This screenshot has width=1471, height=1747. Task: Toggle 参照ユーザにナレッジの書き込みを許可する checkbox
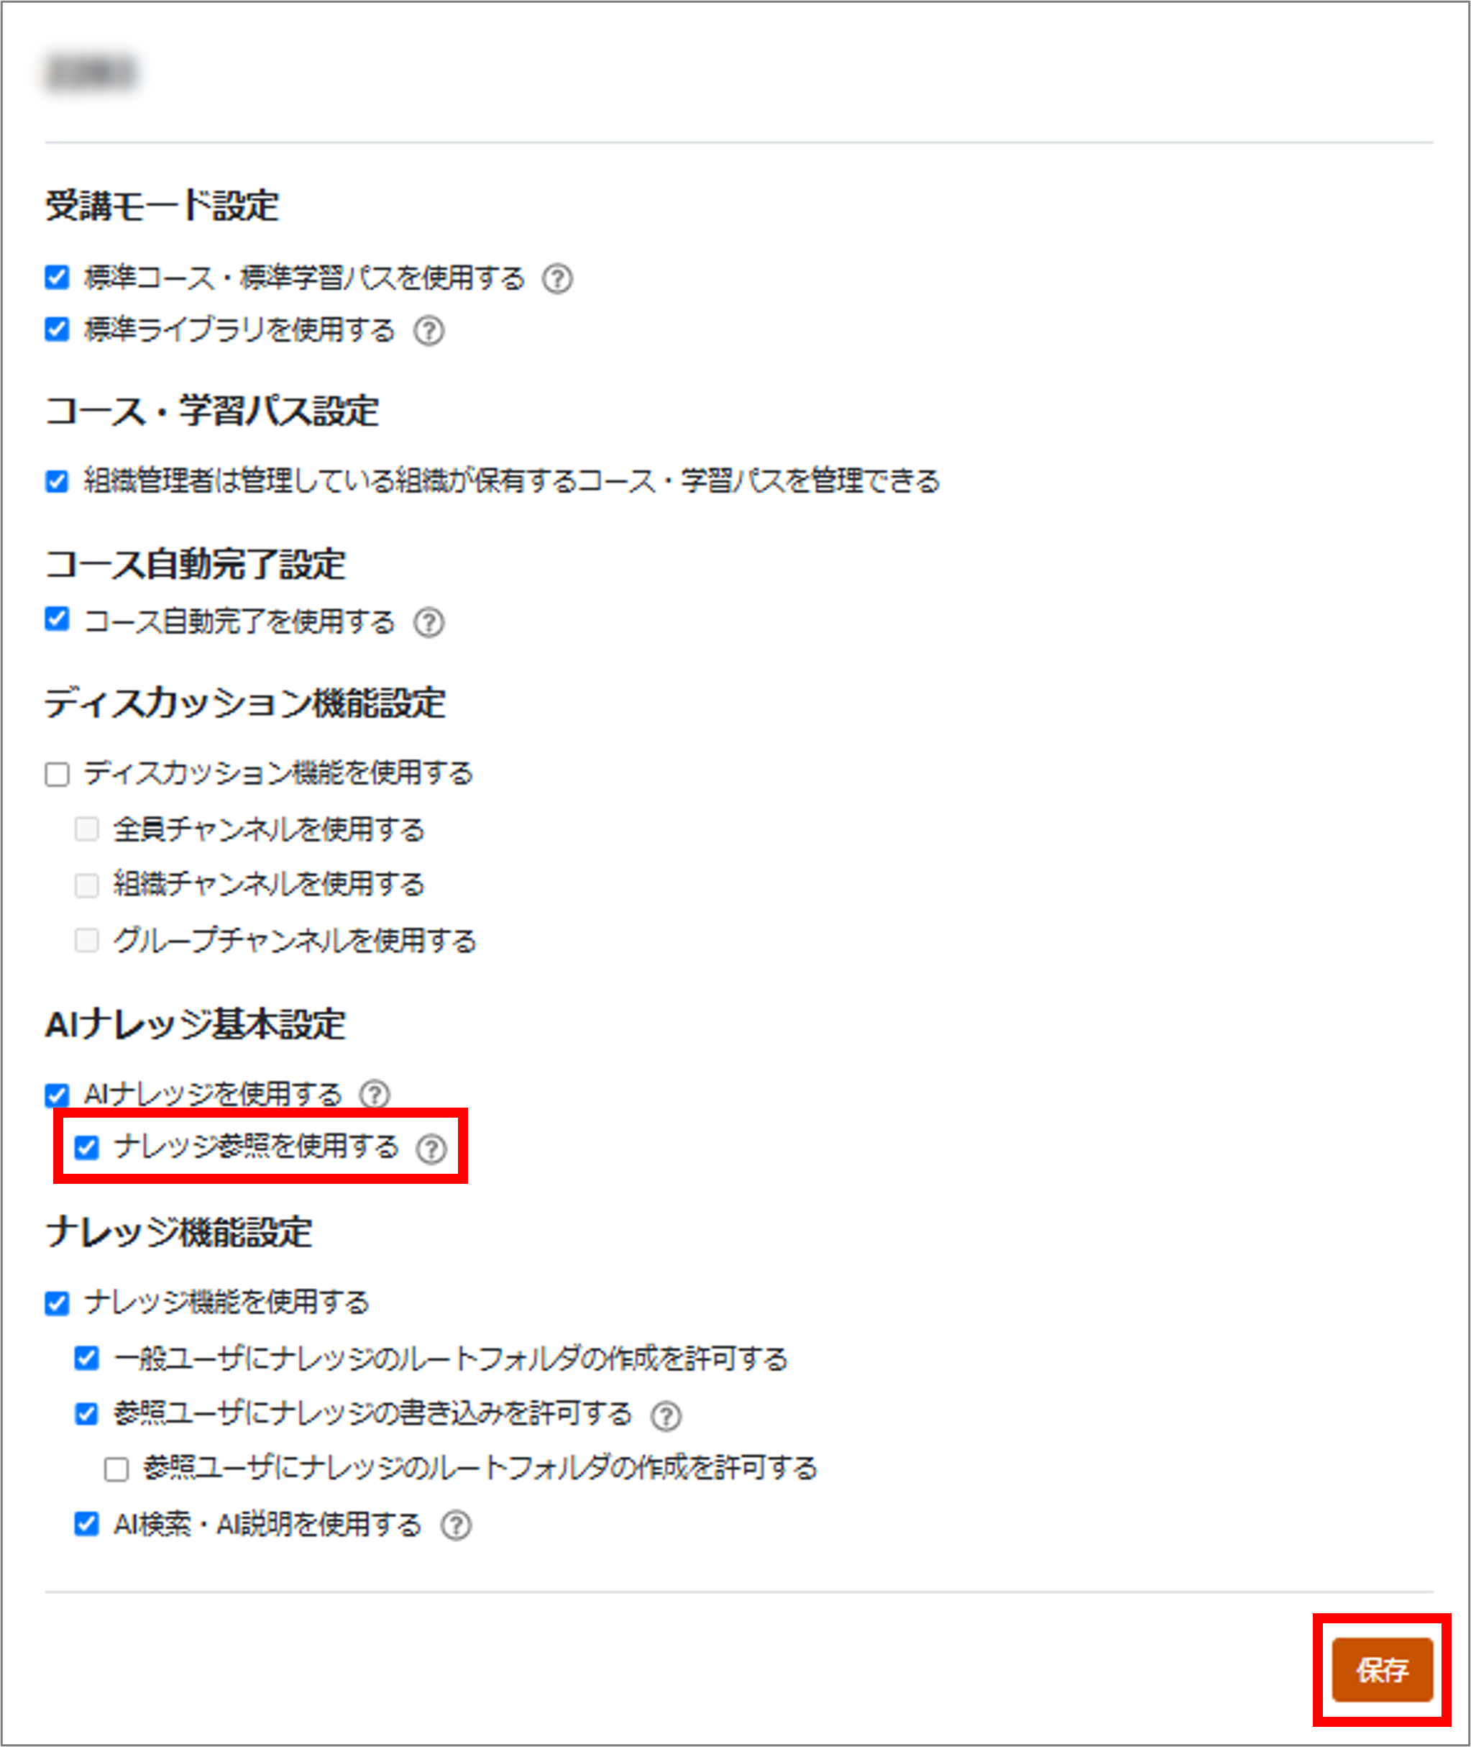87,1414
